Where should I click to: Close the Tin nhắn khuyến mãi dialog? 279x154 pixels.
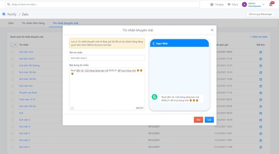pos(212,30)
